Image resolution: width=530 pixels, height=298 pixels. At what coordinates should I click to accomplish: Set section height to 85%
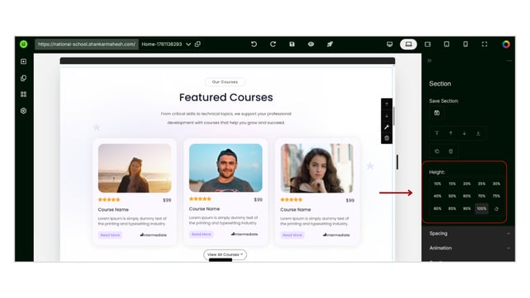coord(453,209)
